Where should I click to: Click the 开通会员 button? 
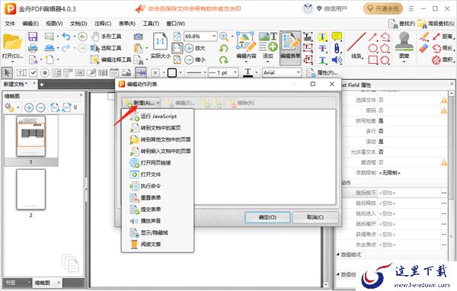(382, 8)
